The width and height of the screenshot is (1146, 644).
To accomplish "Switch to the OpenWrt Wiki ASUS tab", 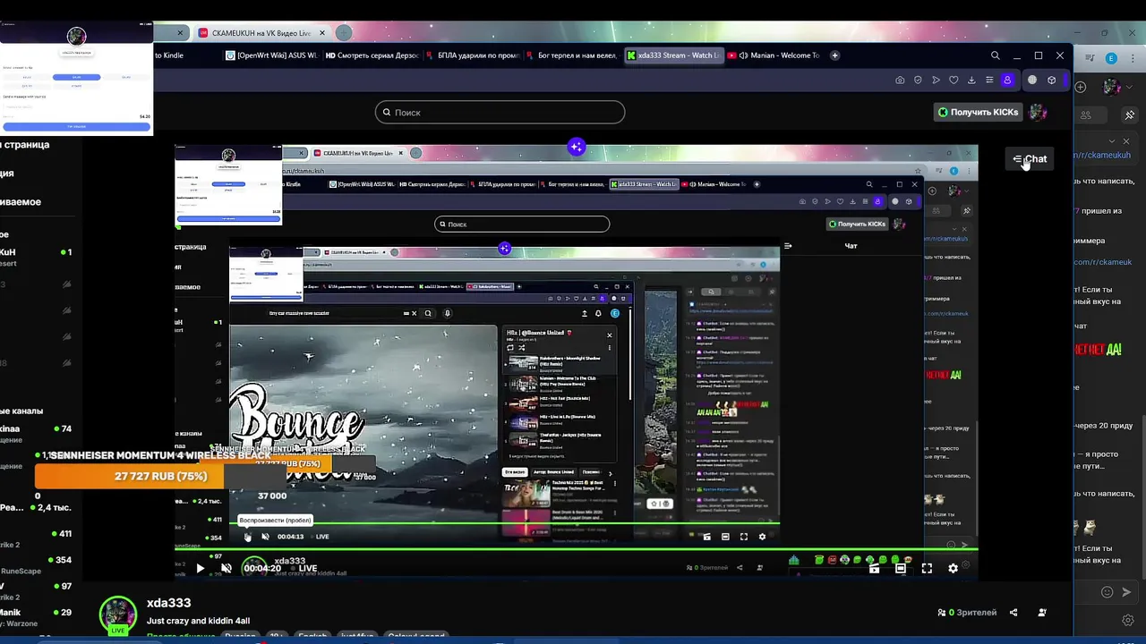I will tap(271, 55).
